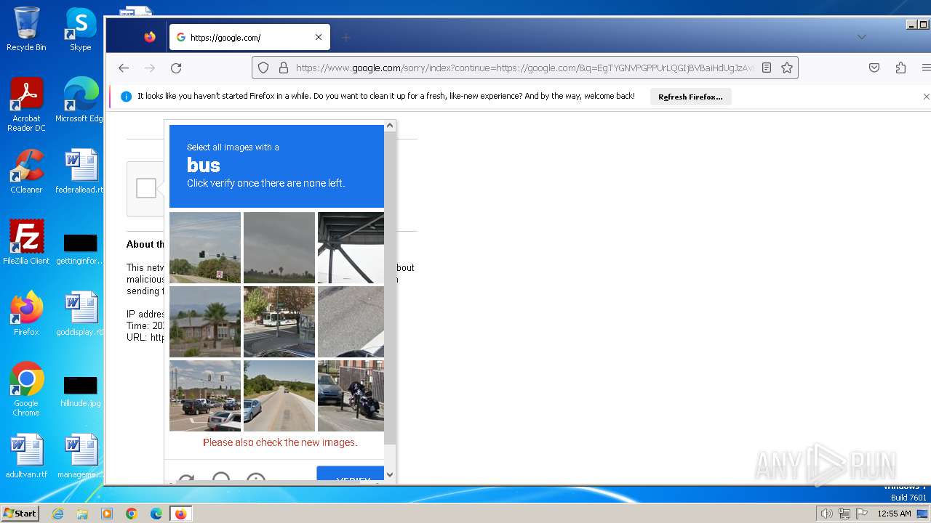The height and width of the screenshot is (523, 931).
Task: Dismiss the Firefox refresh notification bar
Action: click(925, 96)
